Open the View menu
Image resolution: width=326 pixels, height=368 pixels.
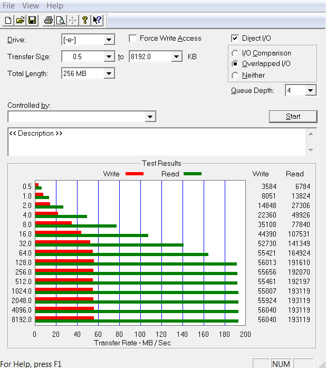(31, 6)
